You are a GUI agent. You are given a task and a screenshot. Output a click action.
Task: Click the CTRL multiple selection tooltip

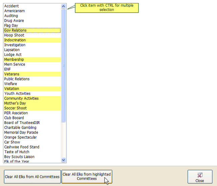107,8
